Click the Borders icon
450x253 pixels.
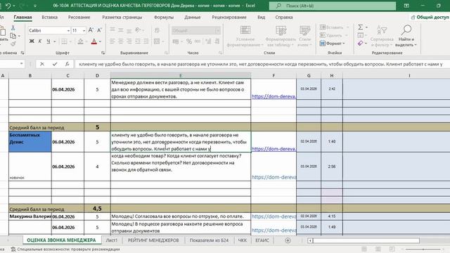pyautogui.click(x=64, y=41)
